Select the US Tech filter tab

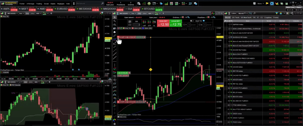[236, 17]
